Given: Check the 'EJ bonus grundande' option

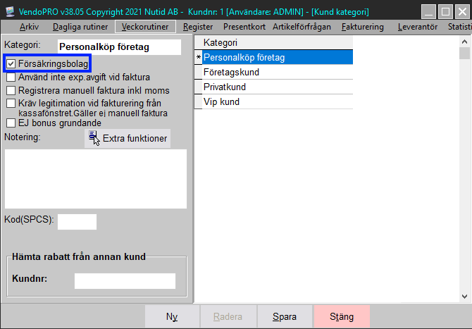Looking at the screenshot, I should (x=11, y=123).
